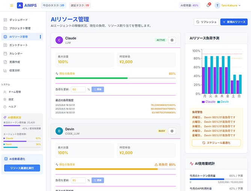Click Devin's yellow load progress bar

[106, 169]
